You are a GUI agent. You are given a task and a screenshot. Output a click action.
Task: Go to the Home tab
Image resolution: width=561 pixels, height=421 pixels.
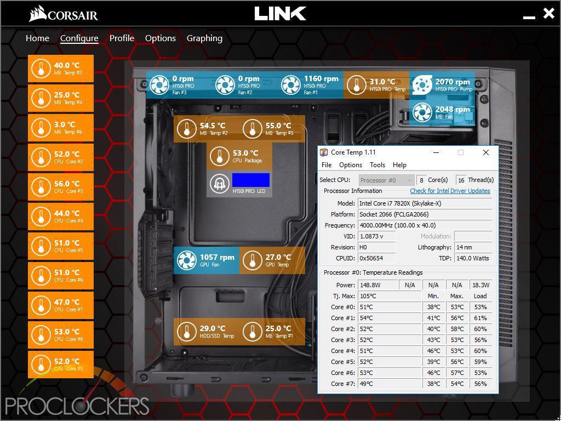click(x=37, y=38)
